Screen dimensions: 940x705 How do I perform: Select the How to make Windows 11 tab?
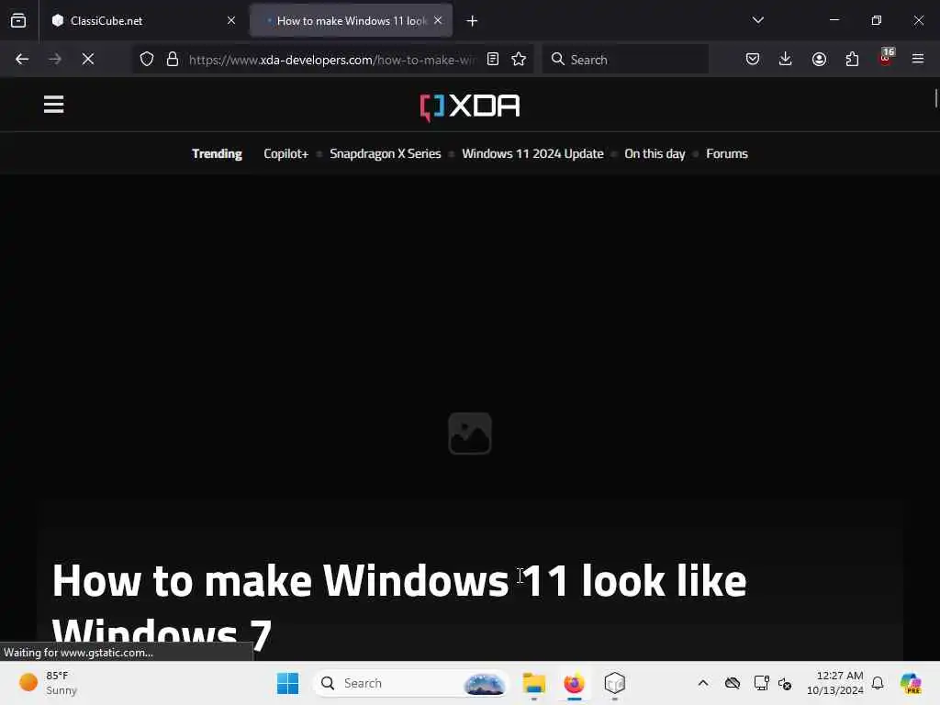click(351, 21)
